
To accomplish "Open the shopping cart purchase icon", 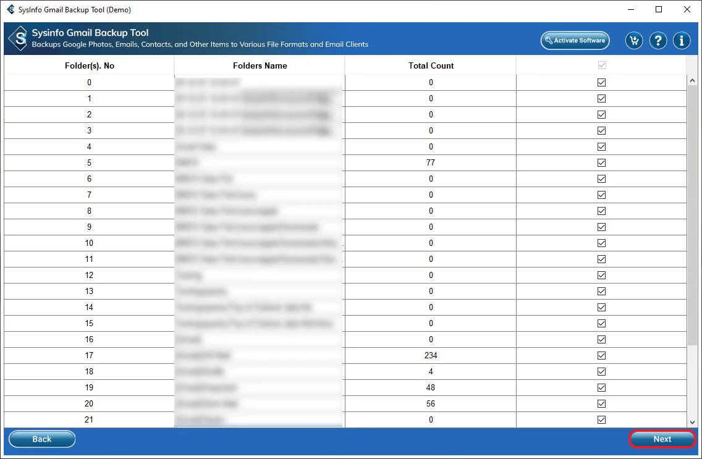I will pyautogui.click(x=634, y=41).
